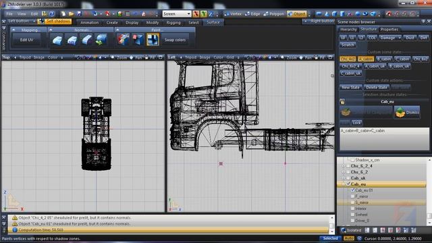Click the Isolated icon in scene browser

[351, 230]
